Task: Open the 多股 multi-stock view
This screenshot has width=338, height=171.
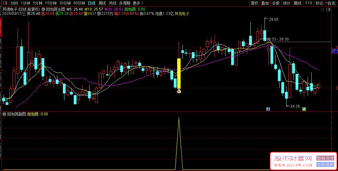Action: (x=276, y=3)
